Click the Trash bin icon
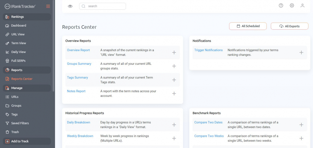313x148 pixels. (7, 132)
